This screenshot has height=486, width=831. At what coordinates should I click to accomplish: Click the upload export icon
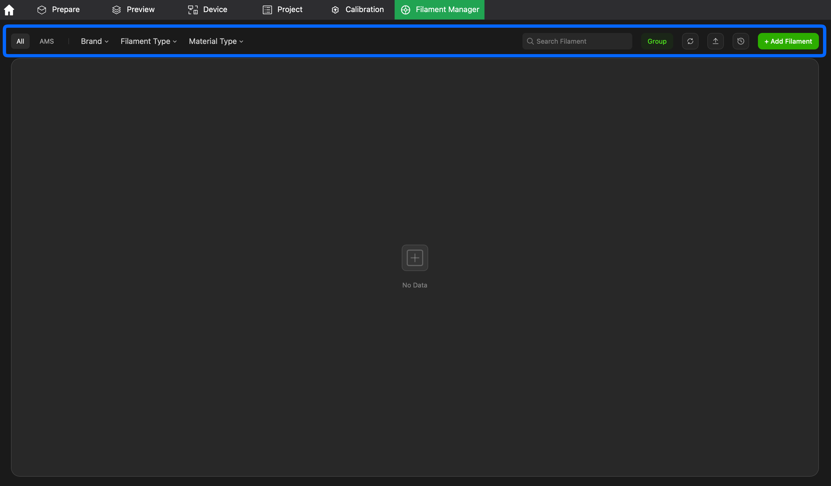click(x=716, y=41)
